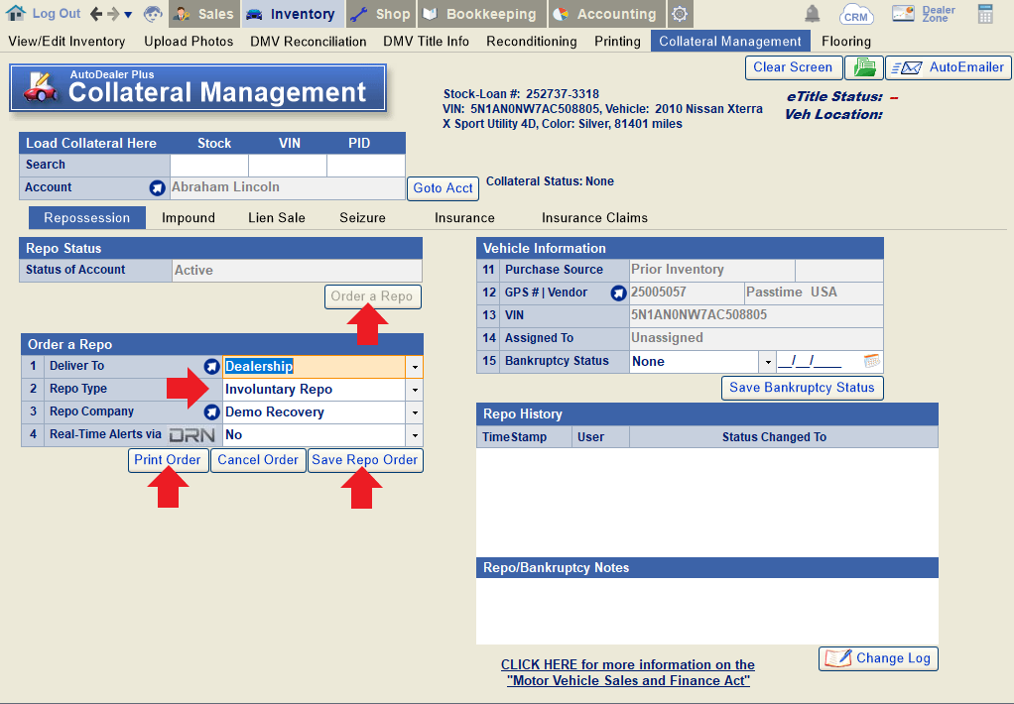Go to Upload Photos
Screen dimensions: 1014x704
[x=189, y=42]
